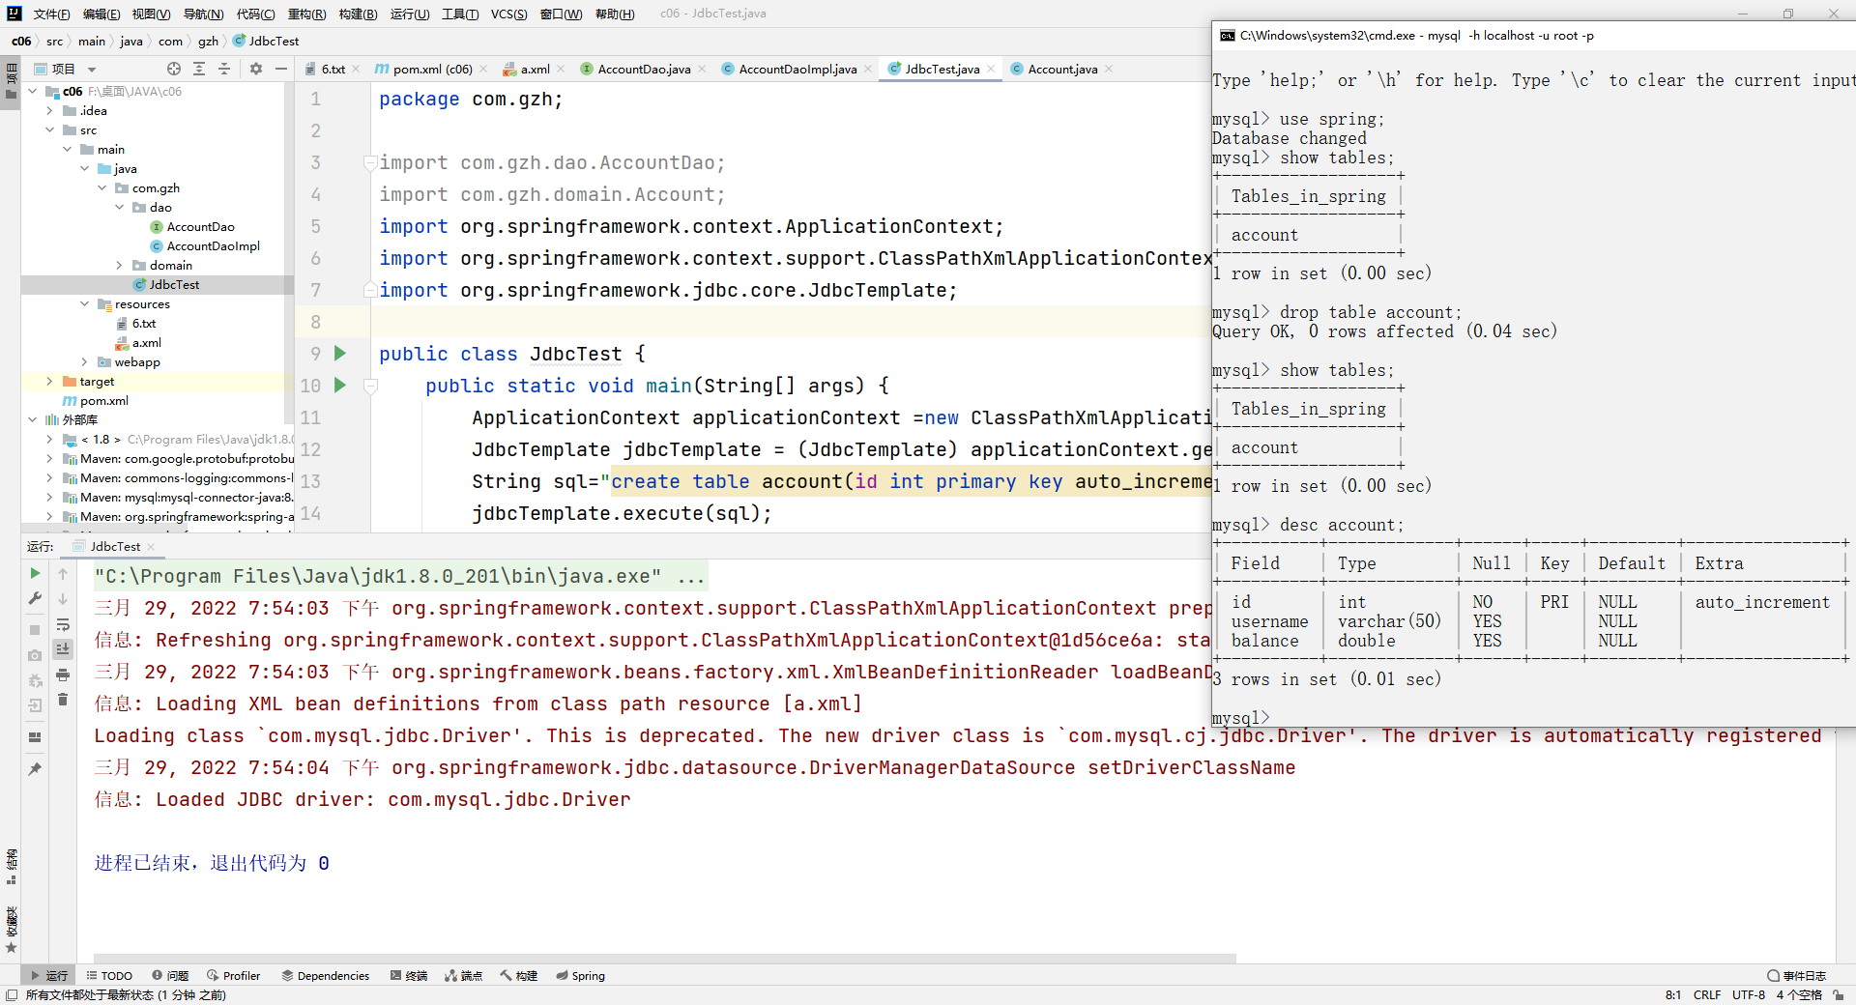
Task: Click the CRLF line separator in status bar
Action: tap(1707, 994)
